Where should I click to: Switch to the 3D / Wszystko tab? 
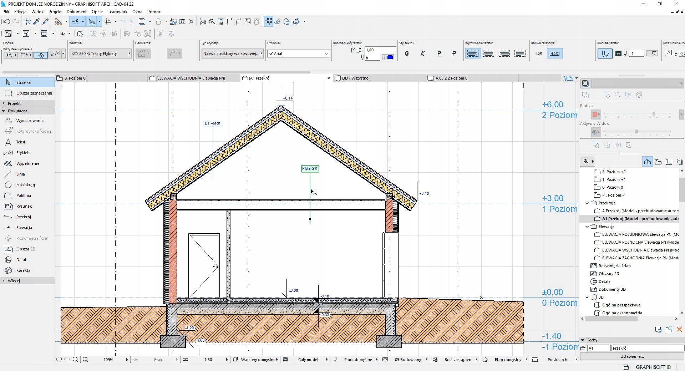pyautogui.click(x=355, y=78)
